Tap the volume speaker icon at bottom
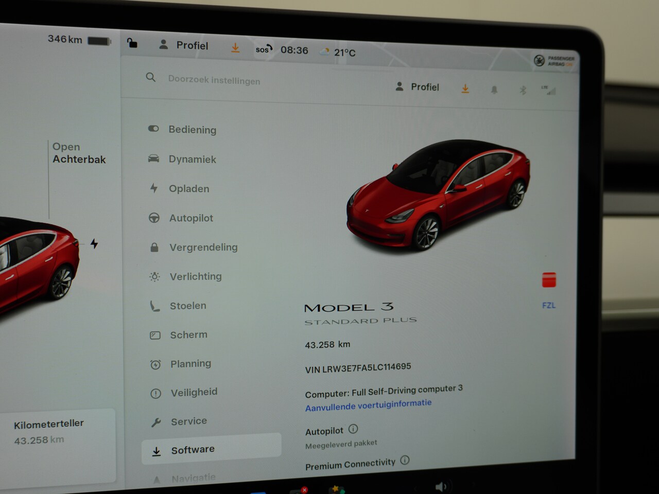Image resolution: width=659 pixels, height=494 pixels. pos(441,486)
